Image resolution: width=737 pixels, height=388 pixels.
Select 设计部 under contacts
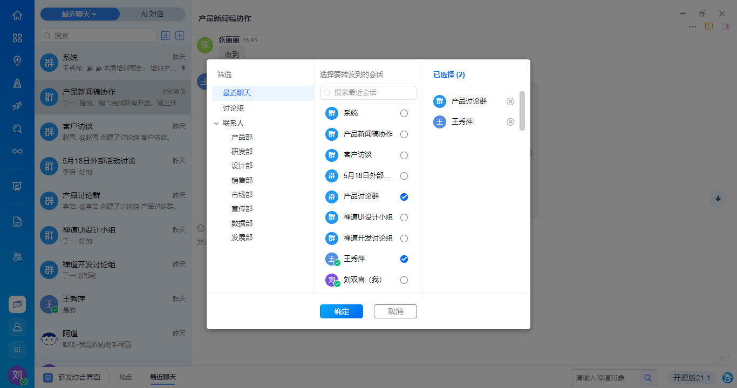(242, 166)
